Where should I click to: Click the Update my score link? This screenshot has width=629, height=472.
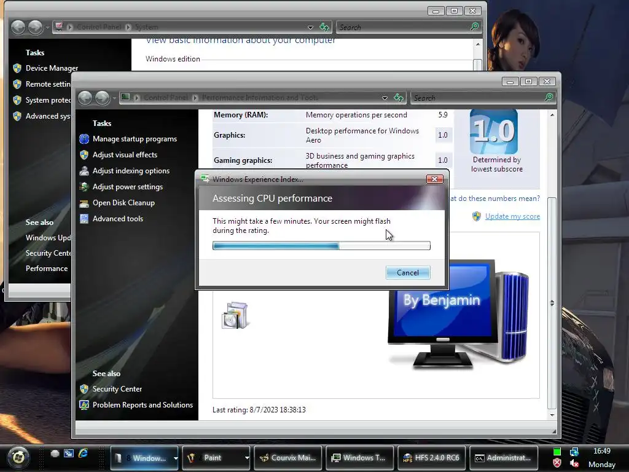(512, 216)
